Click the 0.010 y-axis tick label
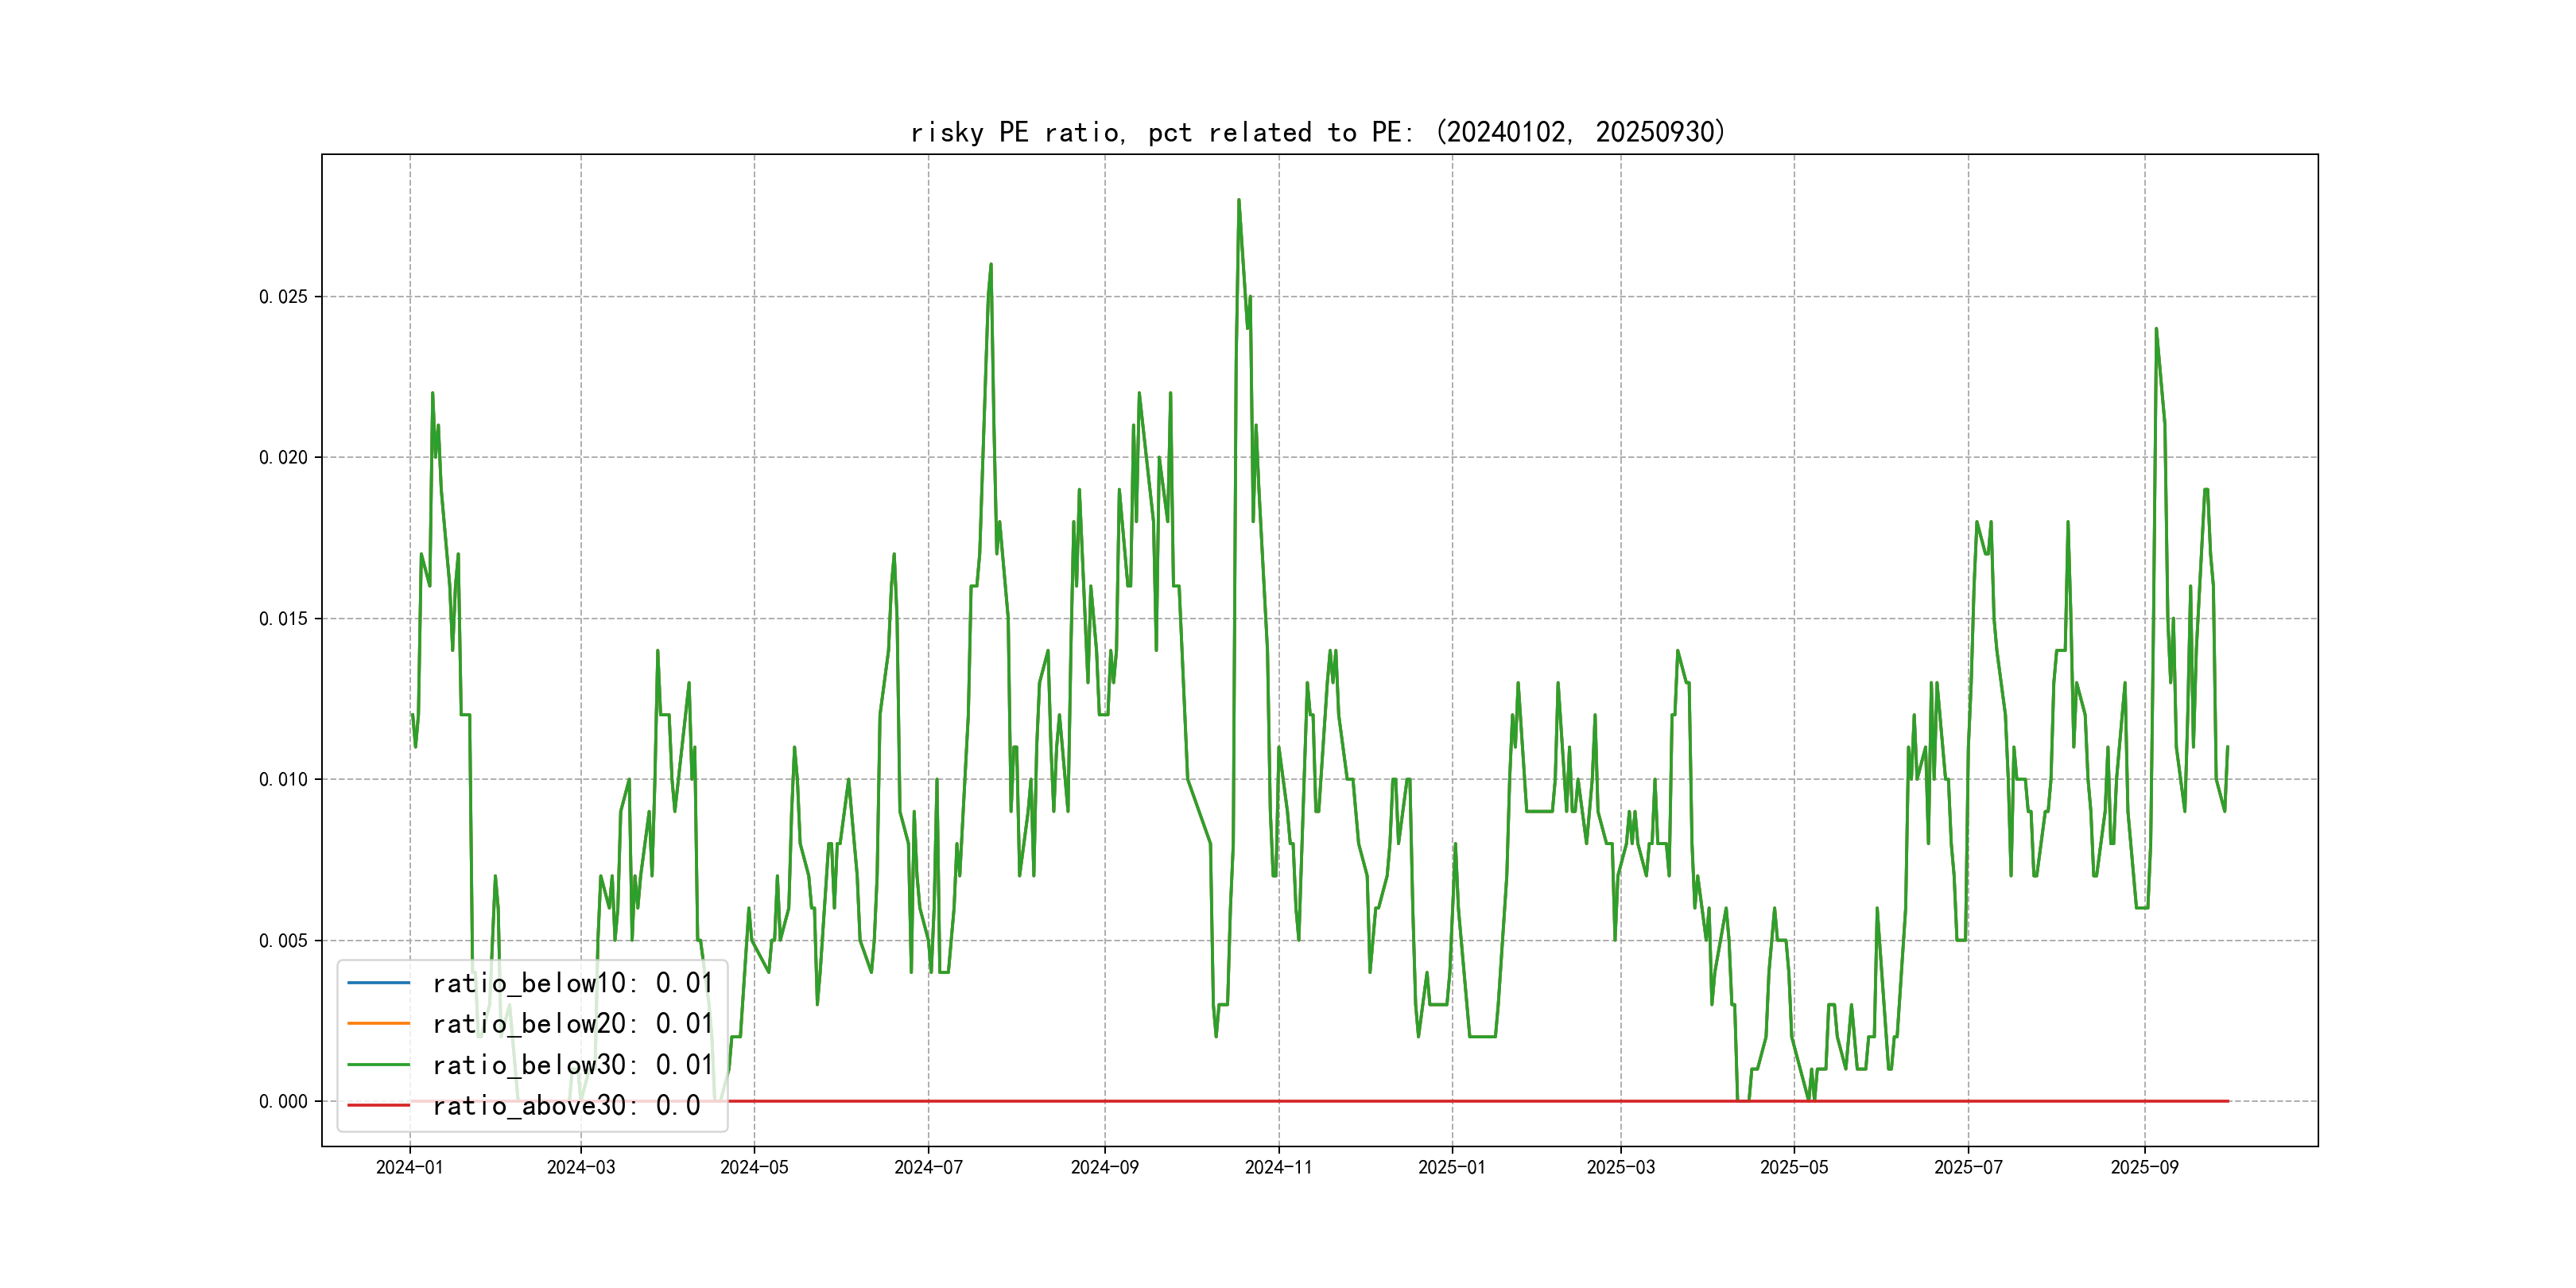 tap(283, 780)
